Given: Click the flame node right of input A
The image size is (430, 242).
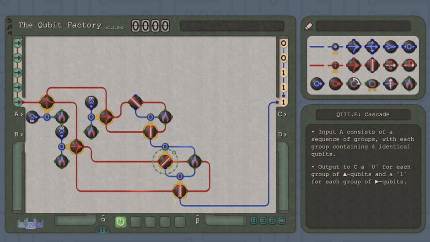Looking at the screenshot, I should click(62, 117).
